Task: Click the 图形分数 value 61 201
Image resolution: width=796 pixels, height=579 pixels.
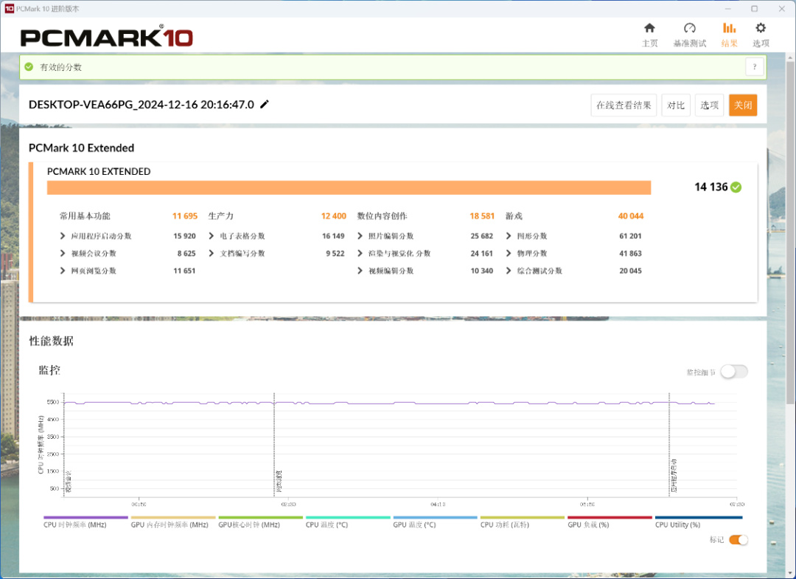Action: coord(630,236)
